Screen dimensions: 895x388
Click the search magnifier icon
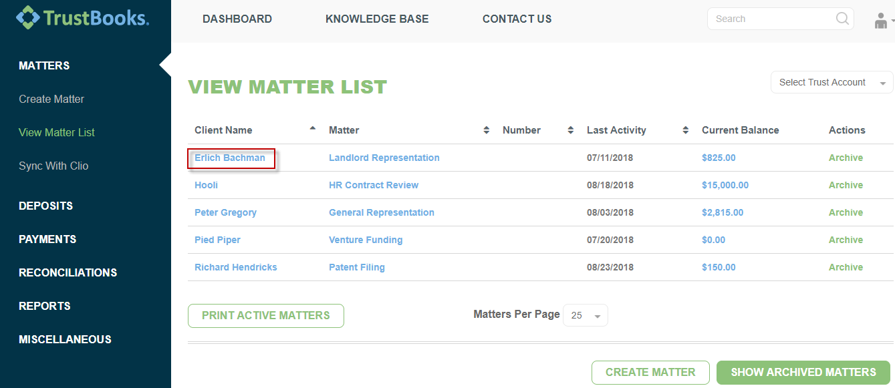[x=842, y=19]
